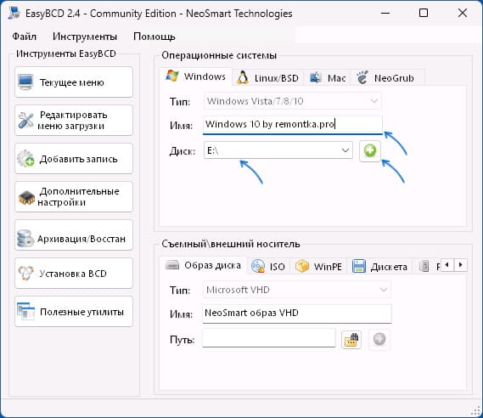Screen dimensions: 483x418
Task: Open Архивация/Восстан backup tool
Action: (74, 234)
